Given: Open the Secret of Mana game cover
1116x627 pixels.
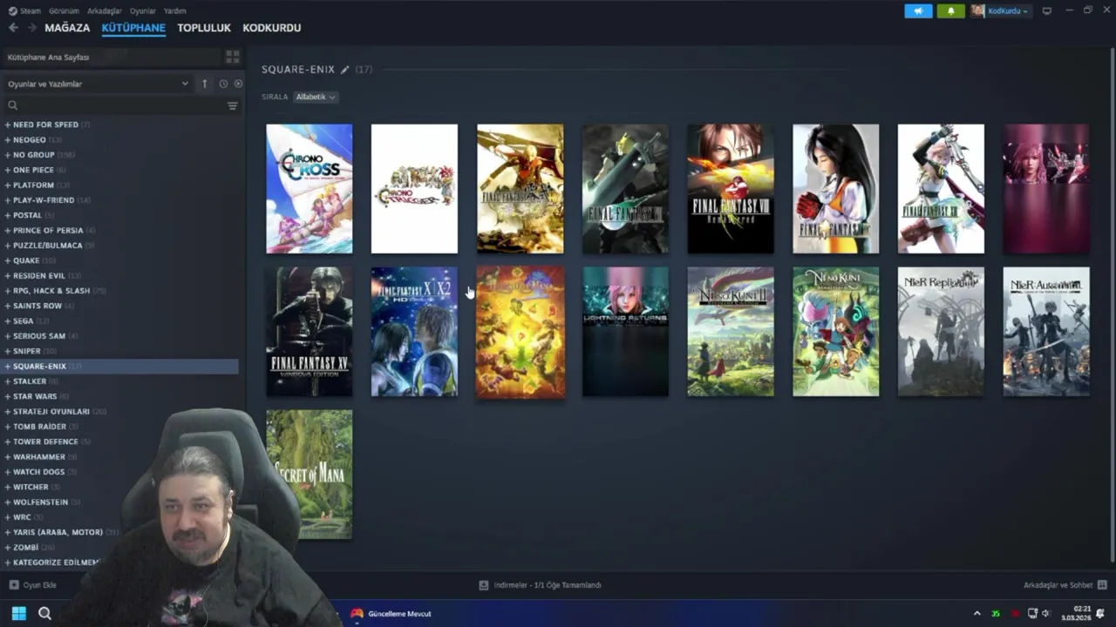Looking at the screenshot, I should [310, 475].
